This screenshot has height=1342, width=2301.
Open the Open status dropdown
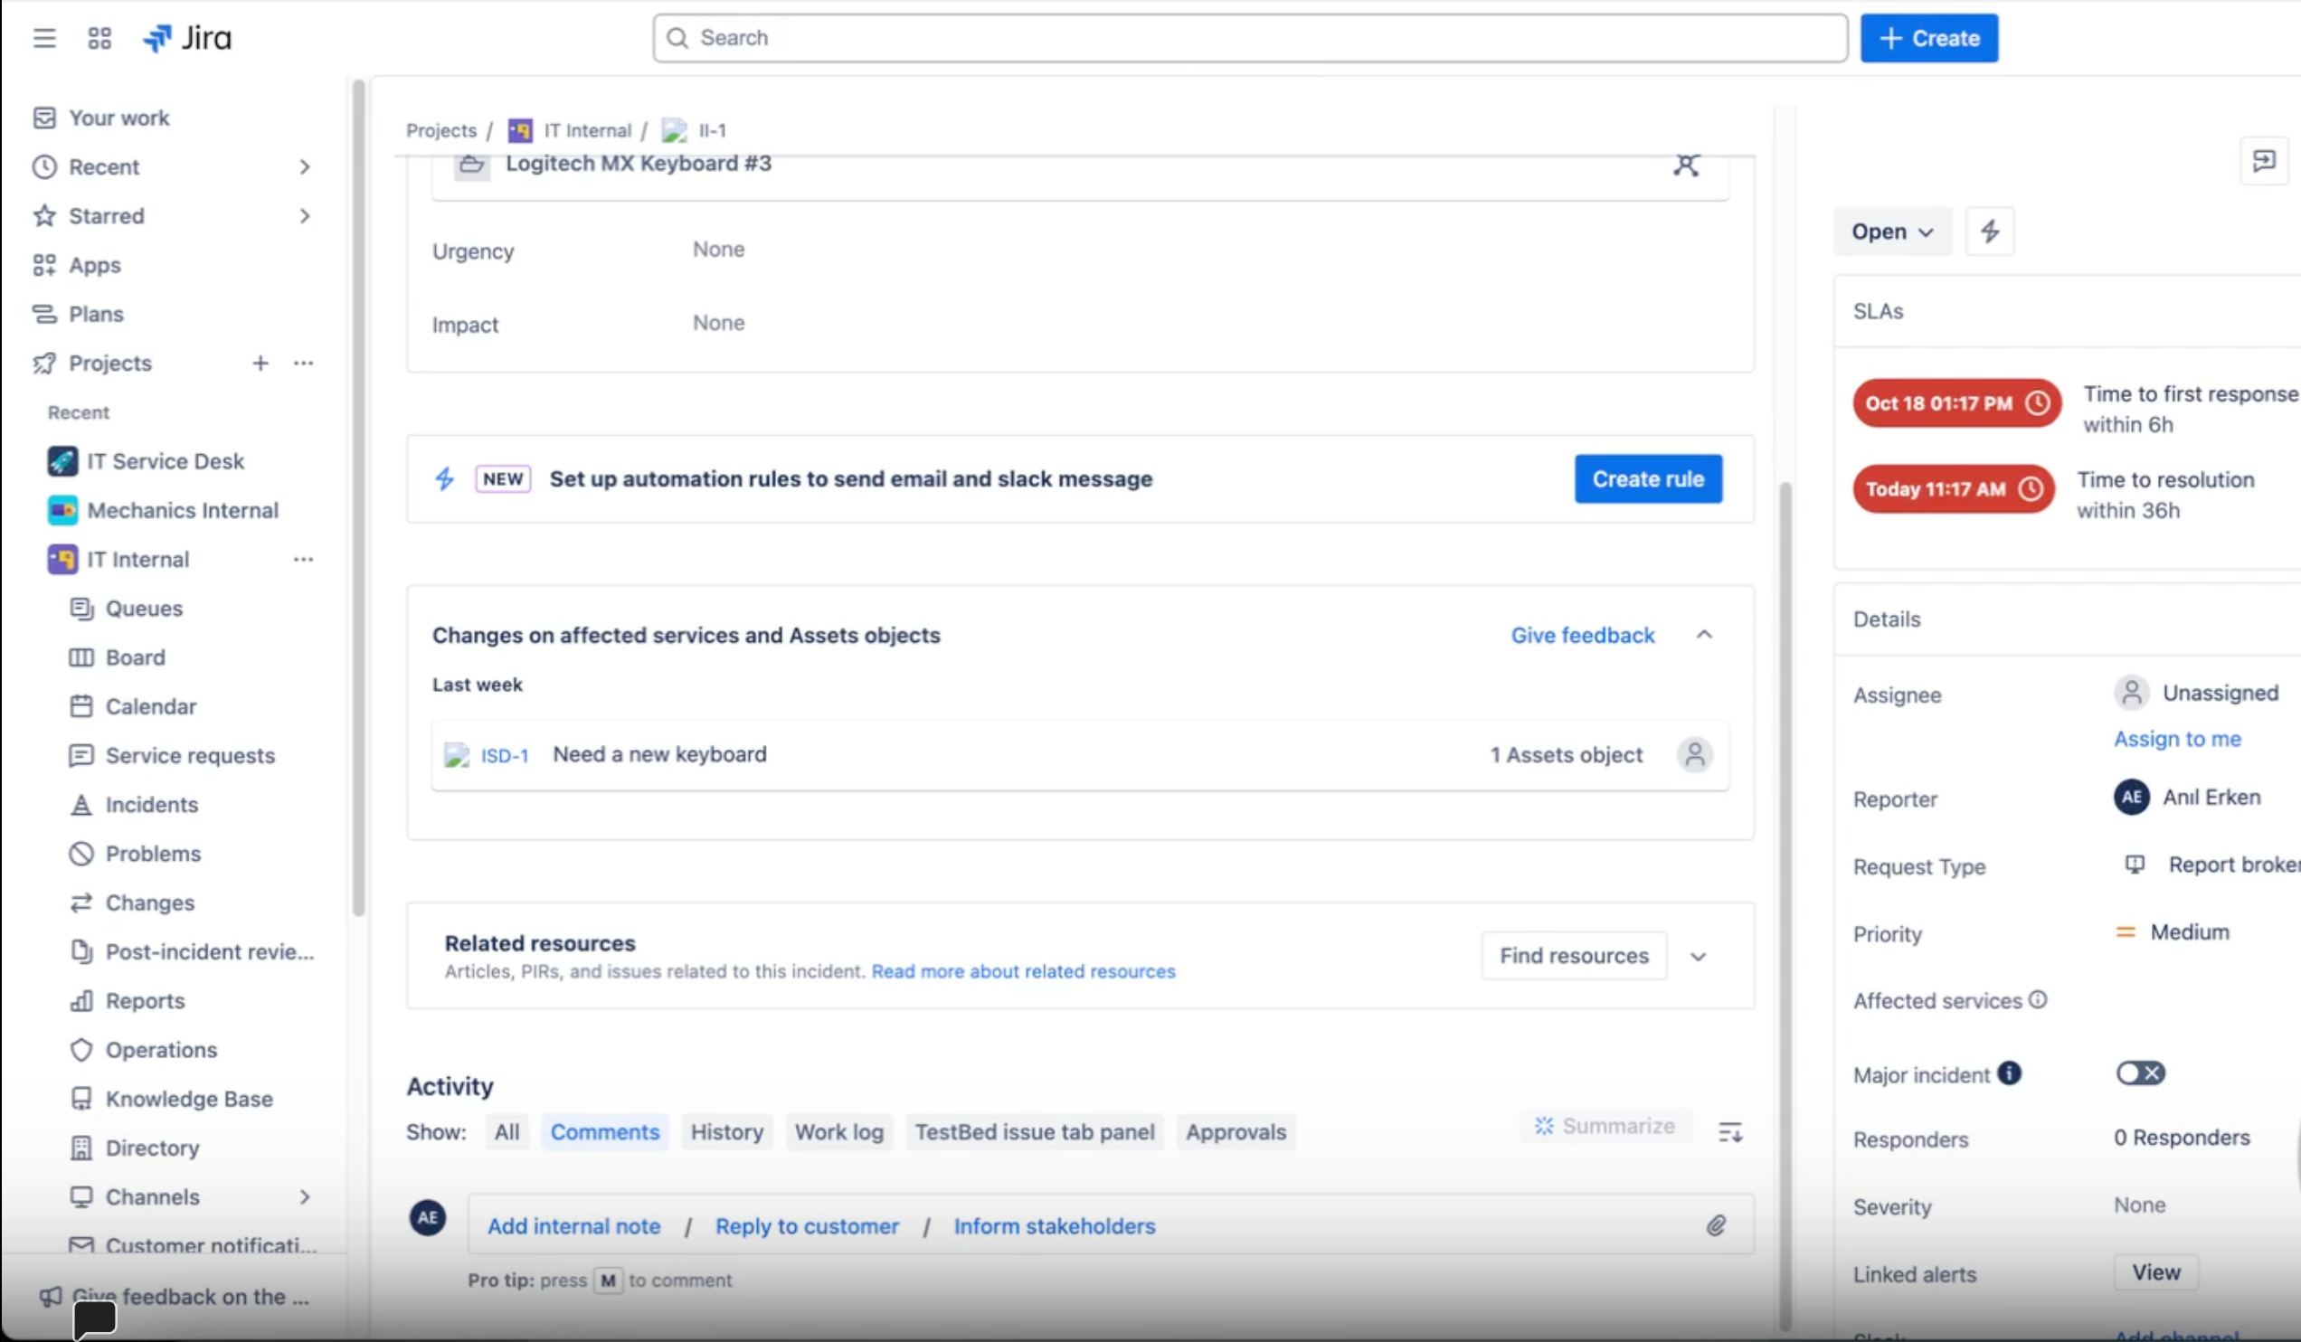click(x=1891, y=231)
